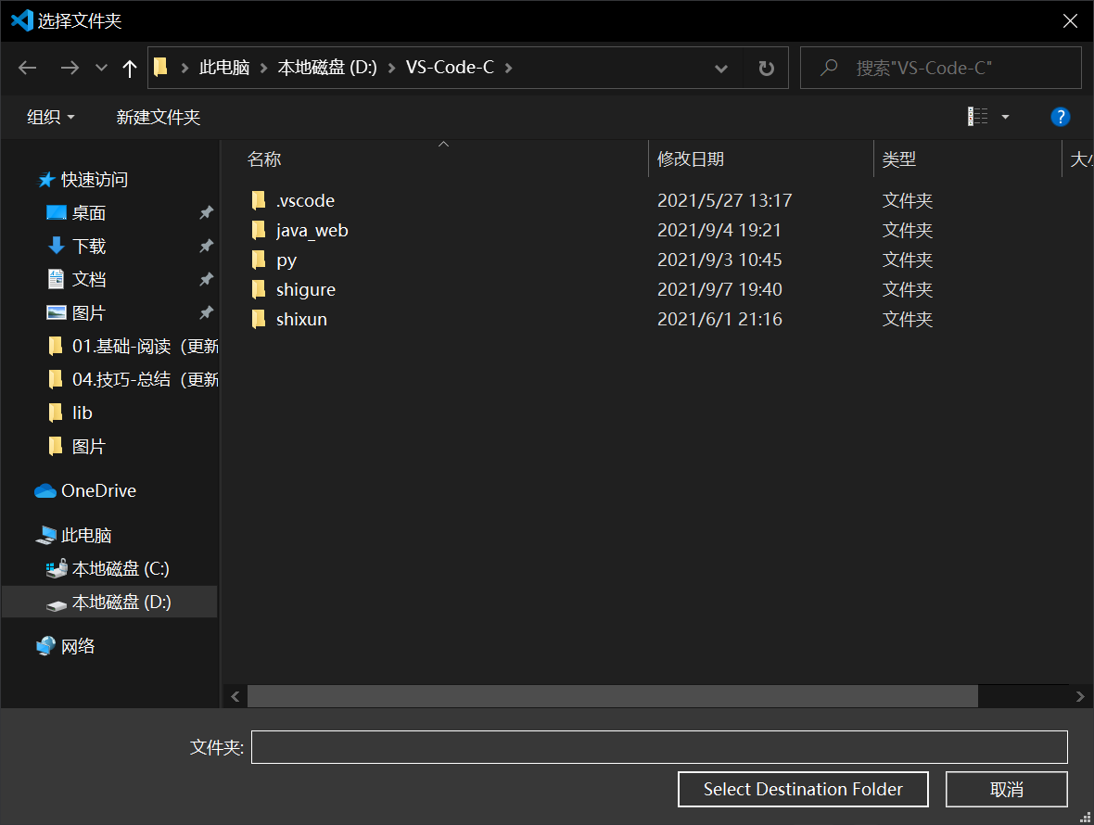The height and width of the screenshot is (825, 1094).
Task: Click date 2021/9/7 19:40
Action: (719, 289)
